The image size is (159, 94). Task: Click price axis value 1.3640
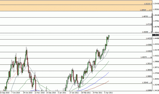[156, 79]
